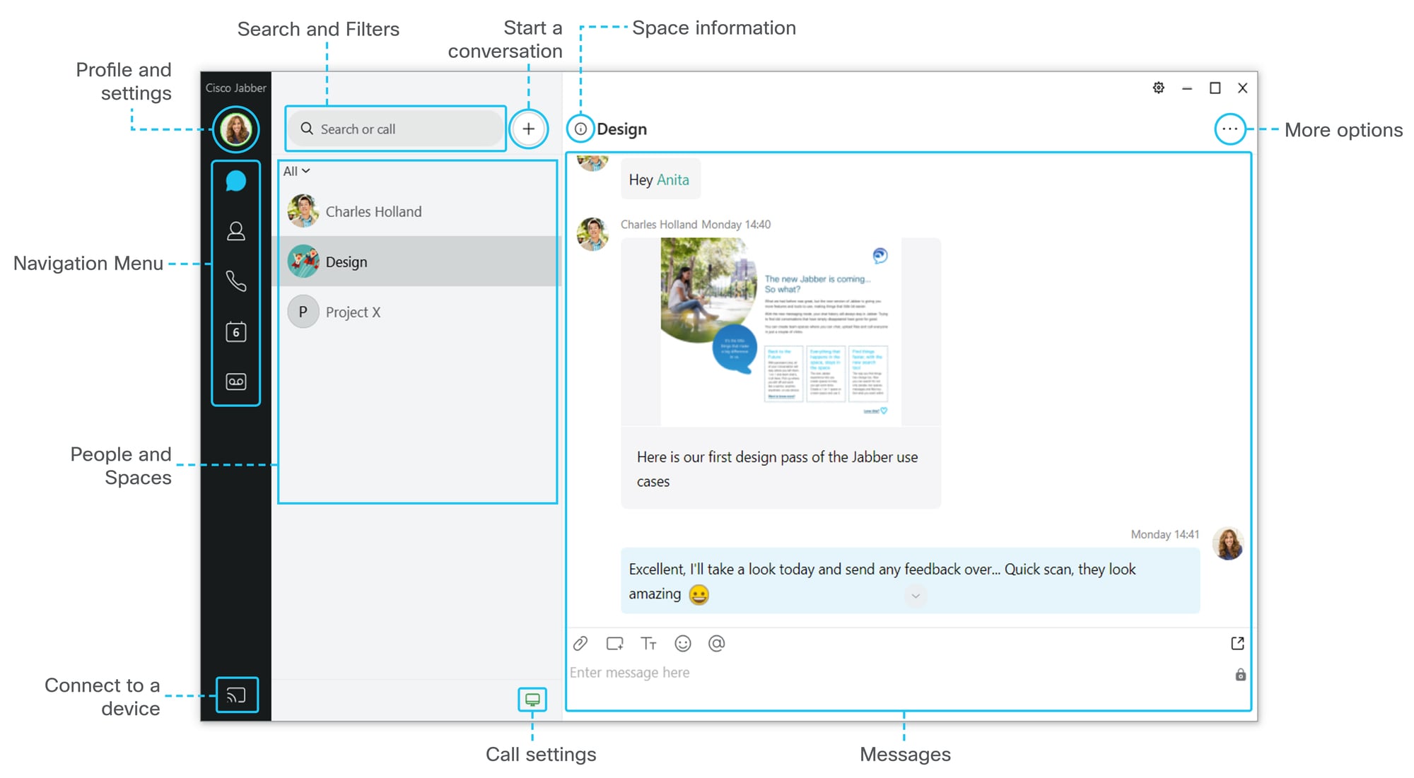This screenshot has width=1414, height=778.
Task: Click the plus button to start conversation
Action: (x=529, y=129)
